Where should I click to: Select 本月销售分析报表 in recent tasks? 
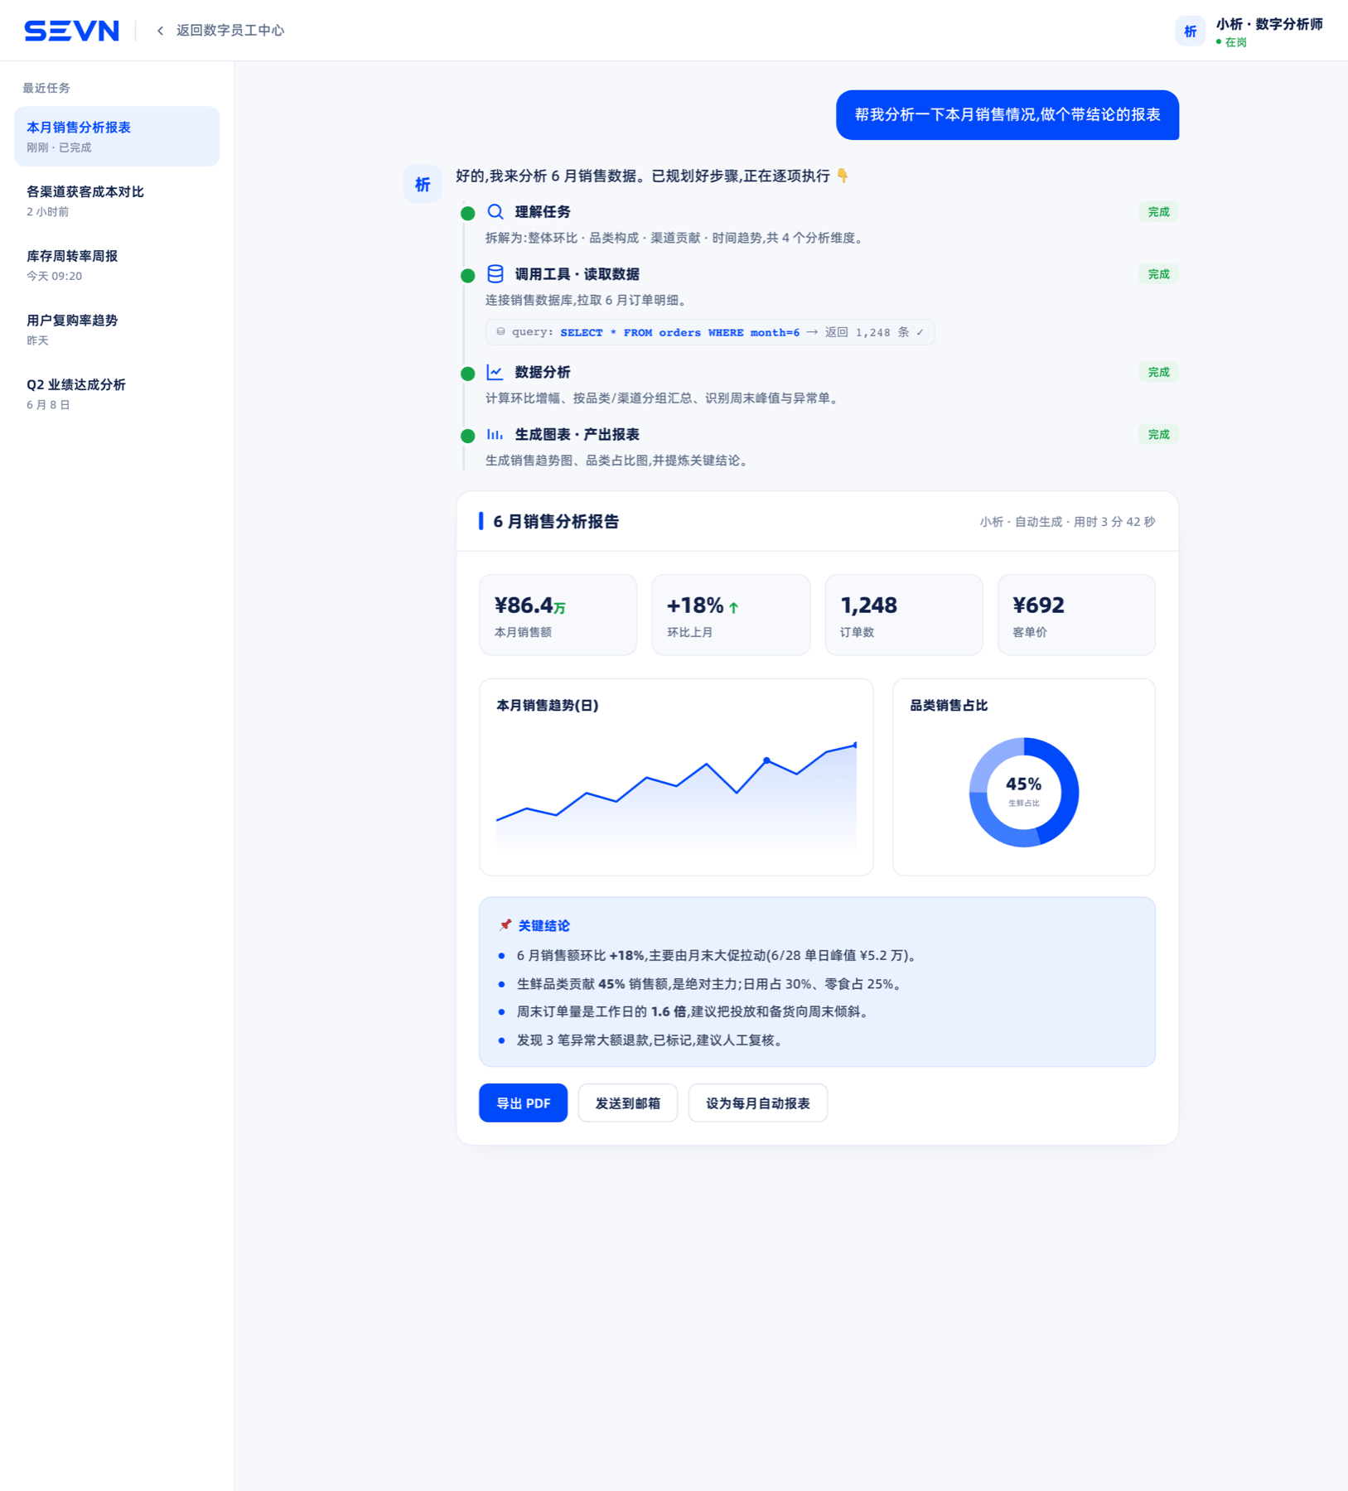tap(117, 137)
